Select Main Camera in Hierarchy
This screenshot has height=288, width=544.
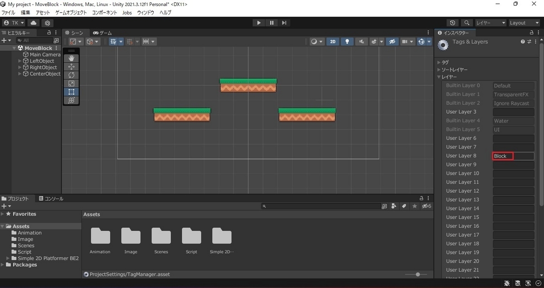click(x=45, y=54)
